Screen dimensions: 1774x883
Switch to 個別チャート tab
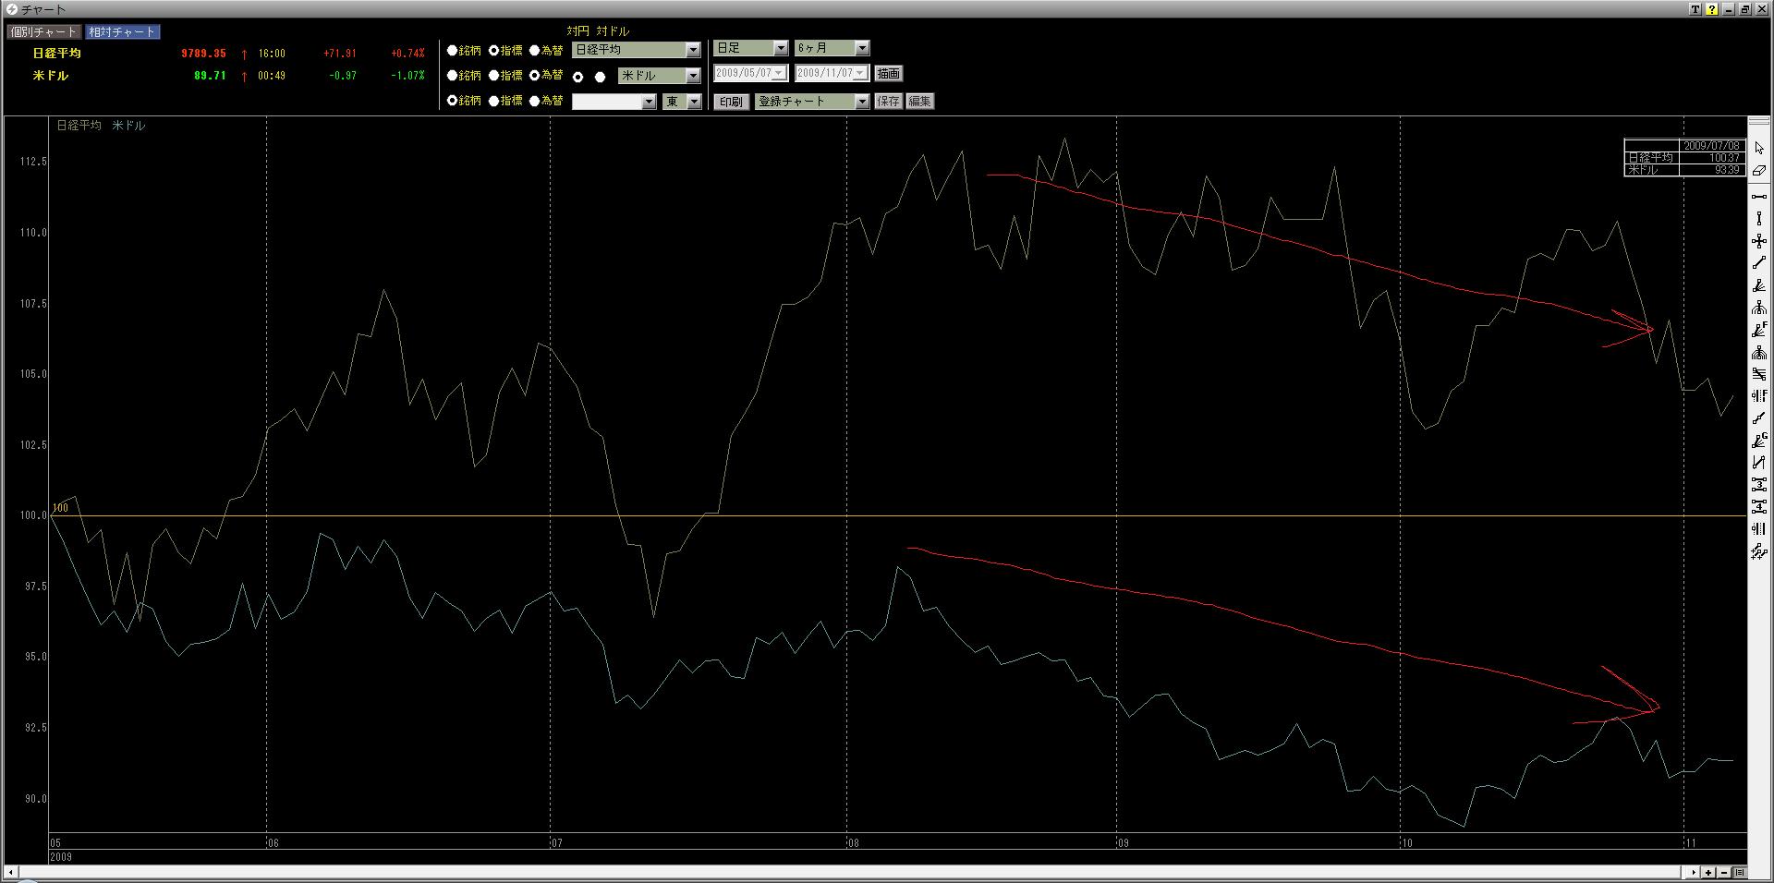click(x=44, y=32)
